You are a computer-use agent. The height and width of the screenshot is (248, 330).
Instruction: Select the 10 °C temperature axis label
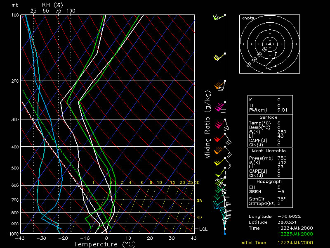coord(128,238)
